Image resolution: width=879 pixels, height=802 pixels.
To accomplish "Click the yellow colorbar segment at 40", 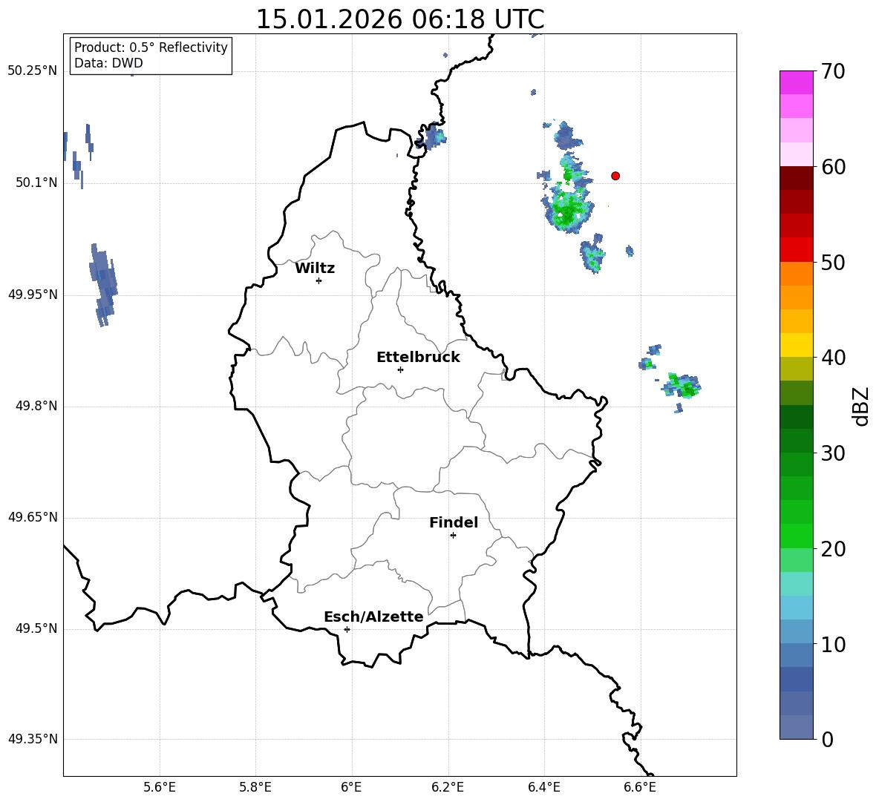I will (x=796, y=345).
